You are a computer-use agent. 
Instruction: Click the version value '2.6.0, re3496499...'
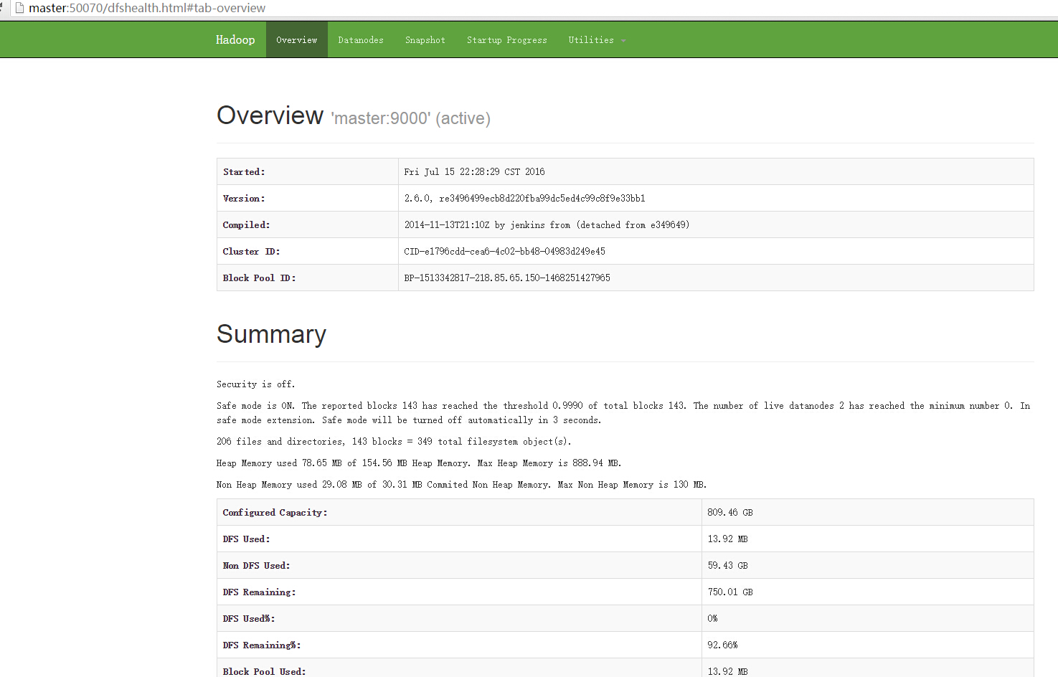tap(524, 198)
